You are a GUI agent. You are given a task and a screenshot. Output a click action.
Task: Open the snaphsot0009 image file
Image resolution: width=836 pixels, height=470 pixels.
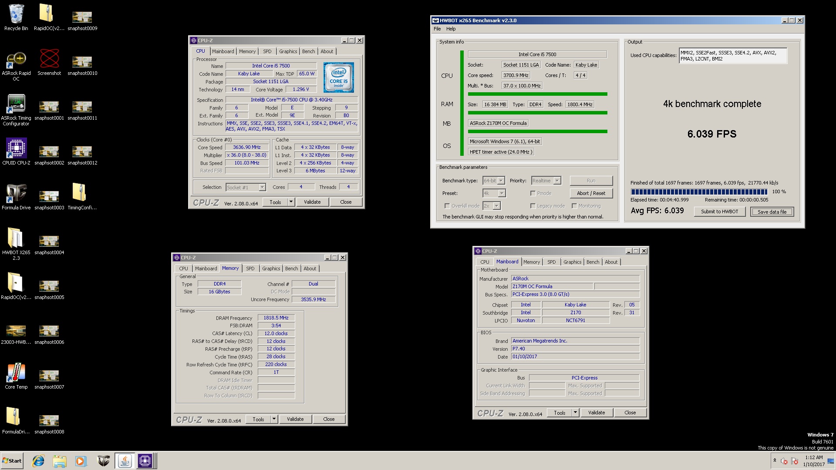[x=82, y=20]
